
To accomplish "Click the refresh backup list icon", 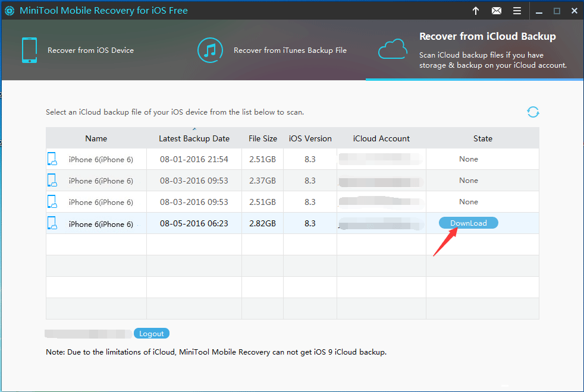I will (x=533, y=112).
